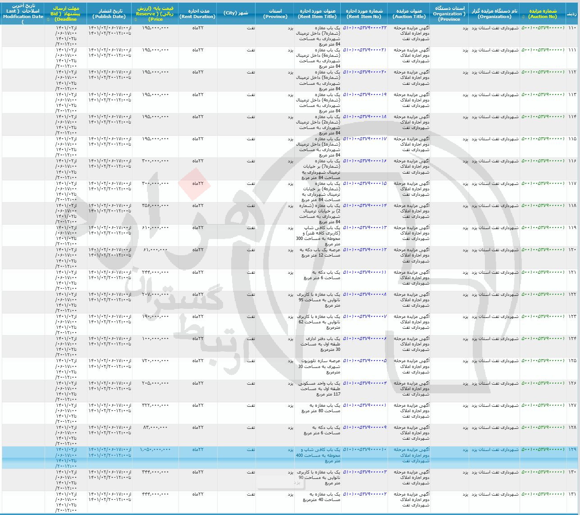Open rent item number link in row 123
Image resolution: width=580 pixels, height=515 pixels.
[x=365, y=317]
